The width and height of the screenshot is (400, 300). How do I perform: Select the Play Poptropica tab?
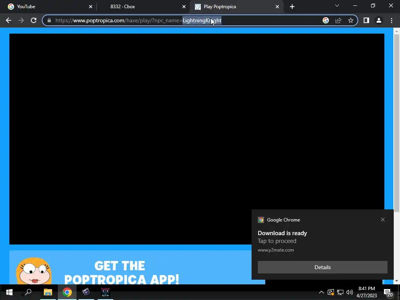point(236,7)
